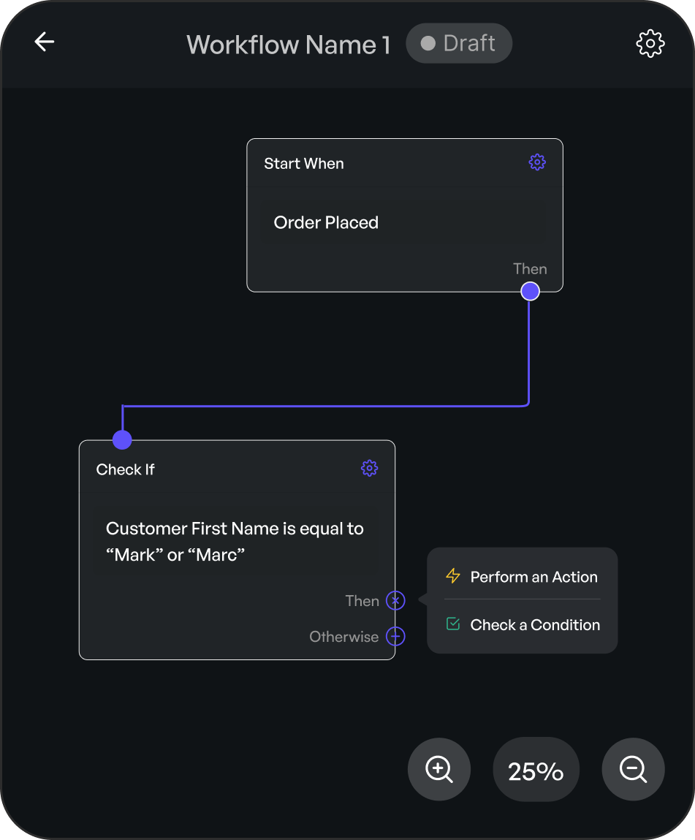Screen dimensions: 695x840
Task: Click the zoom in magnifier icon
Action: [438, 769]
